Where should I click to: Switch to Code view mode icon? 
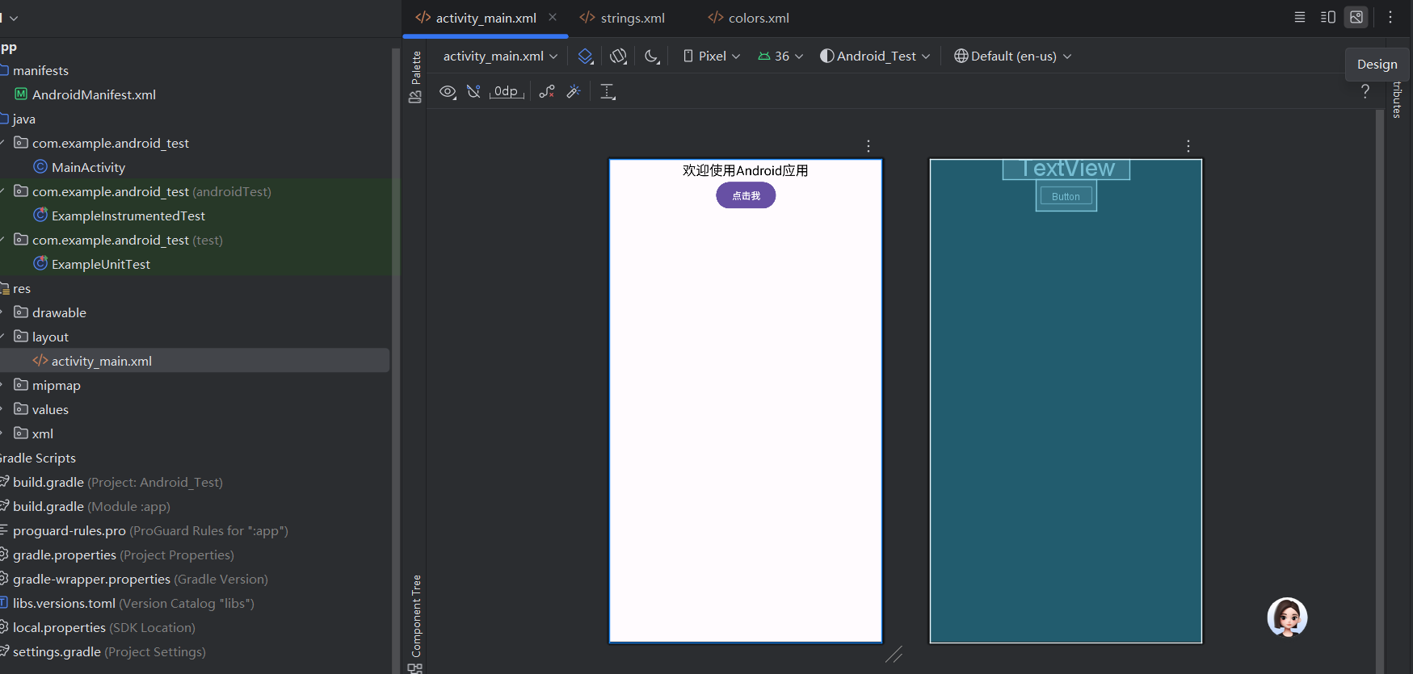point(1300,17)
